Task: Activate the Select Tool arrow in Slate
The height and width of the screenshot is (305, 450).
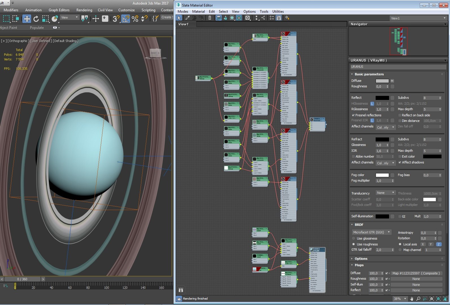Action: coord(179,18)
